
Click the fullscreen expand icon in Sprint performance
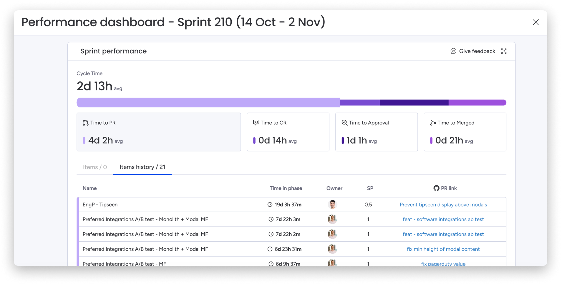[504, 51]
